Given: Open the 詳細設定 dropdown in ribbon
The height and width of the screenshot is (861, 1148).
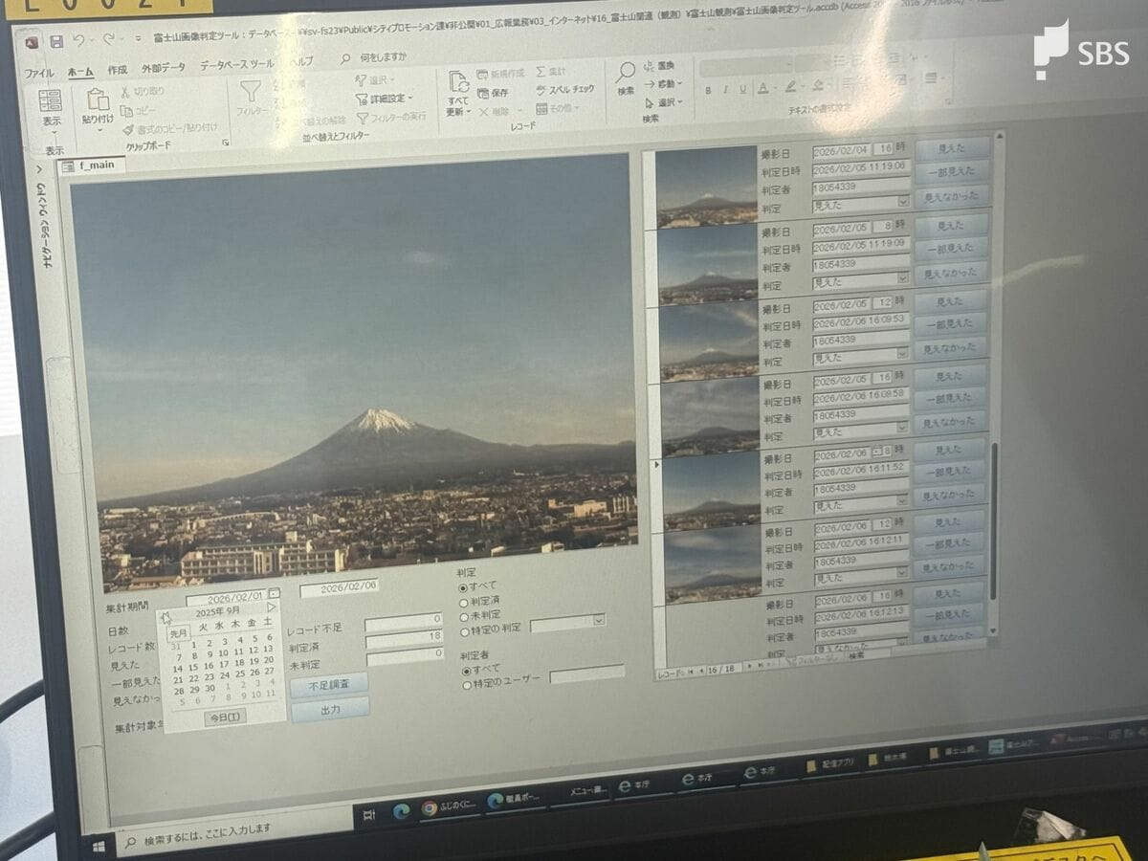Looking at the screenshot, I should pyautogui.click(x=383, y=99).
